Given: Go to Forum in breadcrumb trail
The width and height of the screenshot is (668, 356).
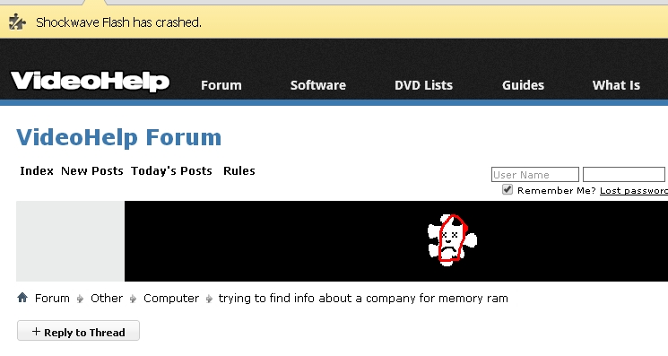Looking at the screenshot, I should pyautogui.click(x=52, y=298).
